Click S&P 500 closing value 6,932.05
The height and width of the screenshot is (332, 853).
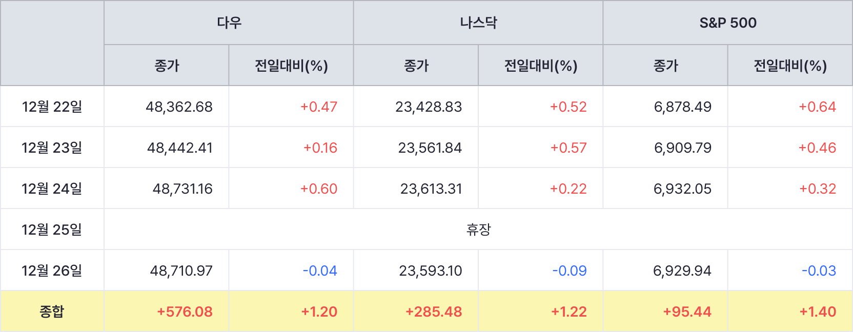click(682, 189)
